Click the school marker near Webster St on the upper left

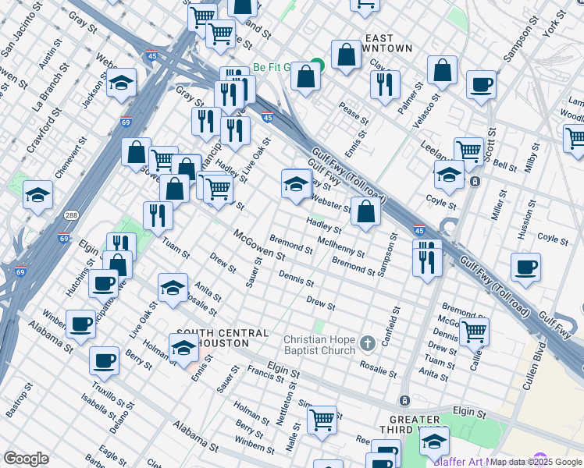click(x=121, y=85)
